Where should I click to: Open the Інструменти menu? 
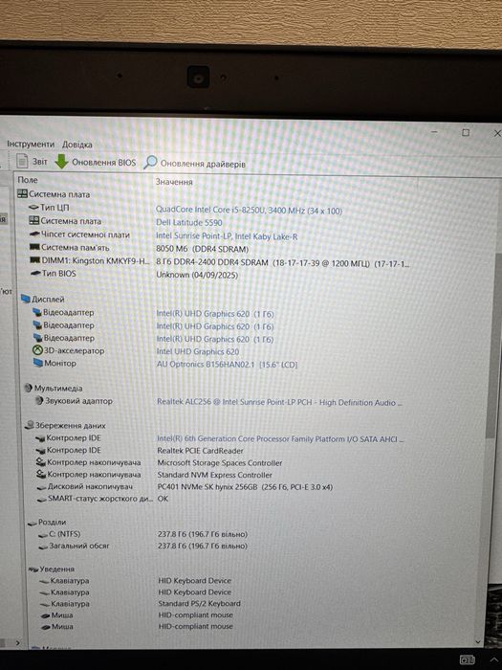tap(31, 145)
